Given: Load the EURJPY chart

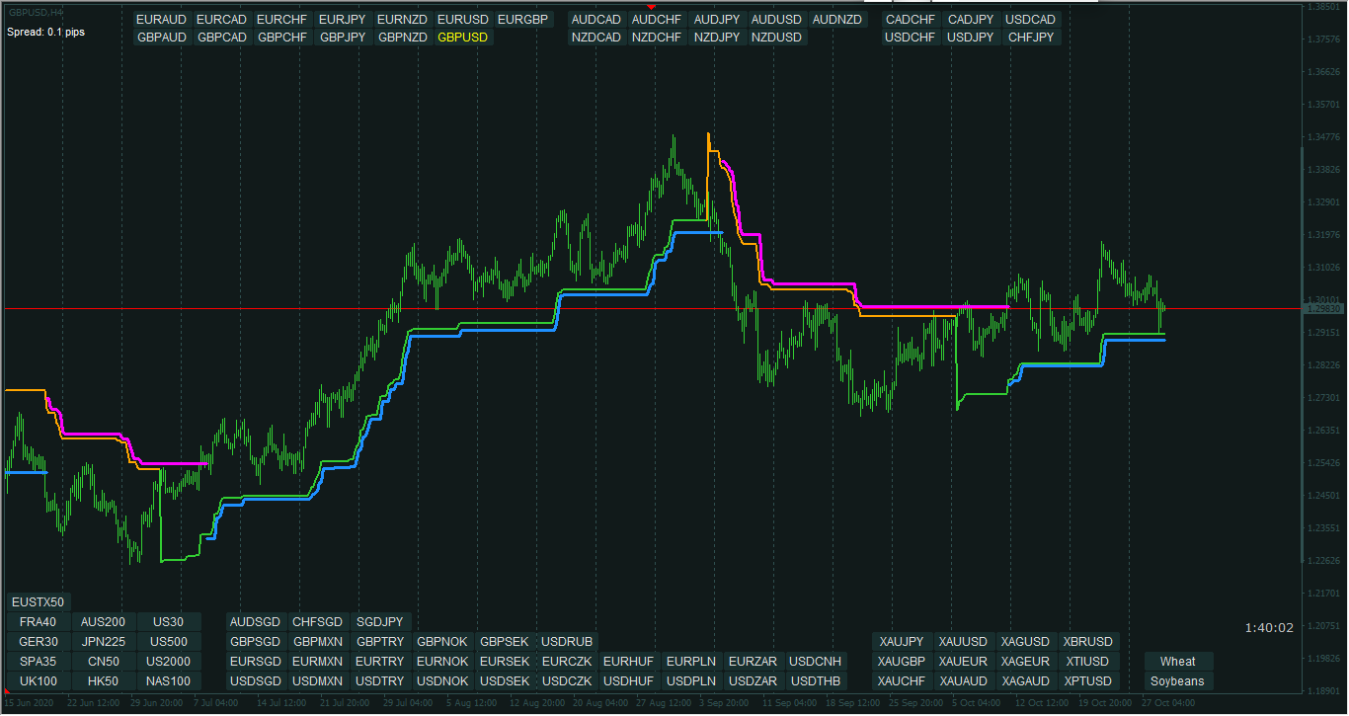Looking at the screenshot, I should click(343, 20).
